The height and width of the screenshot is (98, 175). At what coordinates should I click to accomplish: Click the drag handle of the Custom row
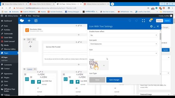pyautogui.click(x=24, y=69)
